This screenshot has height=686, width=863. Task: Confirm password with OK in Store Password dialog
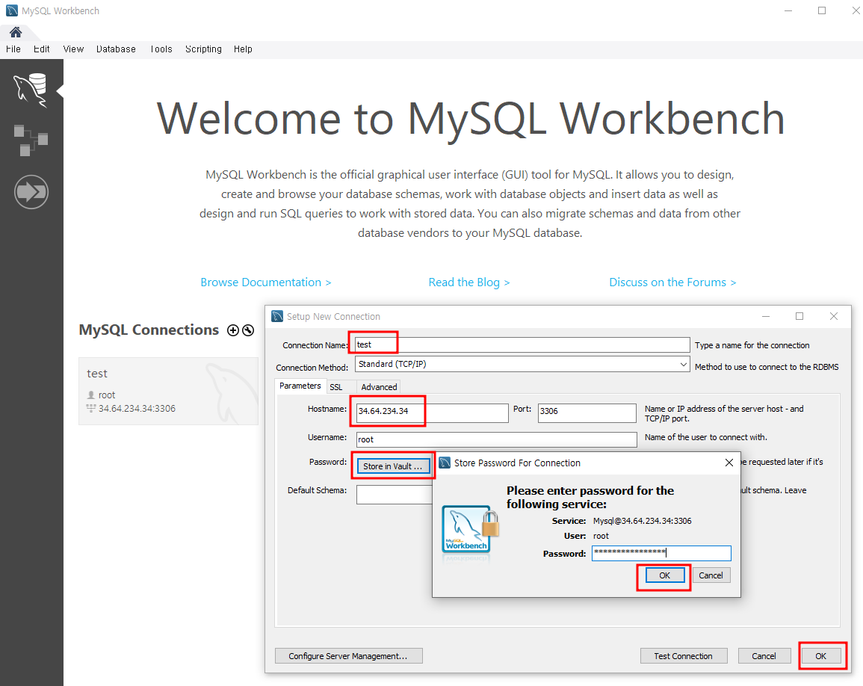tap(664, 575)
